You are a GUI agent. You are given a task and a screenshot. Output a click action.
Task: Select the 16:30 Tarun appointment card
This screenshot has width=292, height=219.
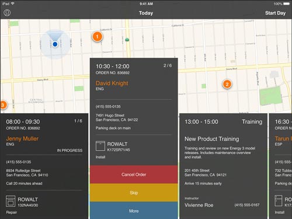pyautogui.click(x=280, y=166)
